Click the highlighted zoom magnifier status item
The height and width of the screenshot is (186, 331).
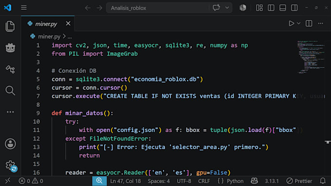click(x=99, y=181)
